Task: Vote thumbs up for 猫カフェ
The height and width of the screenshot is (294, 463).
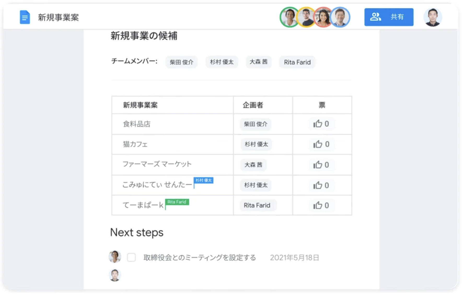Action: [x=321, y=144]
